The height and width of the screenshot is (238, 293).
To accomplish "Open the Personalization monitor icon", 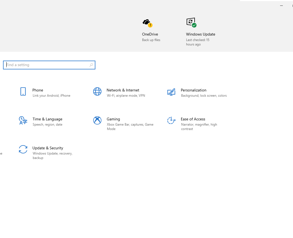I will [171, 92].
